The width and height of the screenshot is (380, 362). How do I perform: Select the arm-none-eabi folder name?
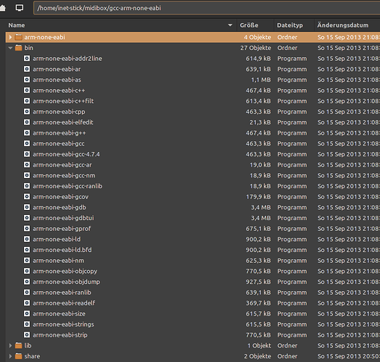pos(44,37)
